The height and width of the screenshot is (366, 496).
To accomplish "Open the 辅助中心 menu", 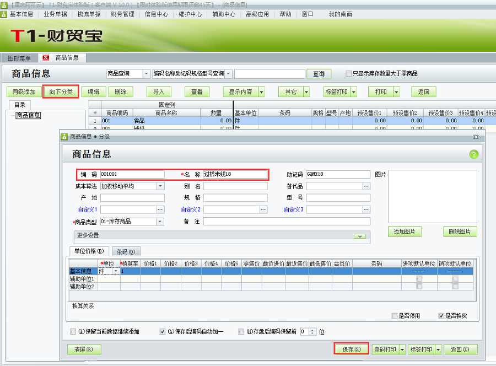I will [224, 14].
